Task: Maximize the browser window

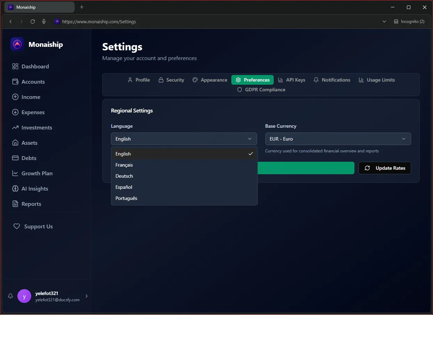Action: (x=409, y=7)
